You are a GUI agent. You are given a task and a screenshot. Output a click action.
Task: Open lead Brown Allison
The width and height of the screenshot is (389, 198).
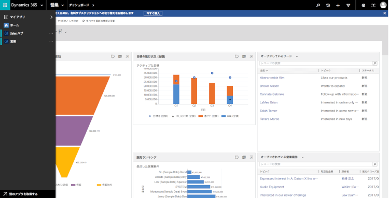pos(269,86)
